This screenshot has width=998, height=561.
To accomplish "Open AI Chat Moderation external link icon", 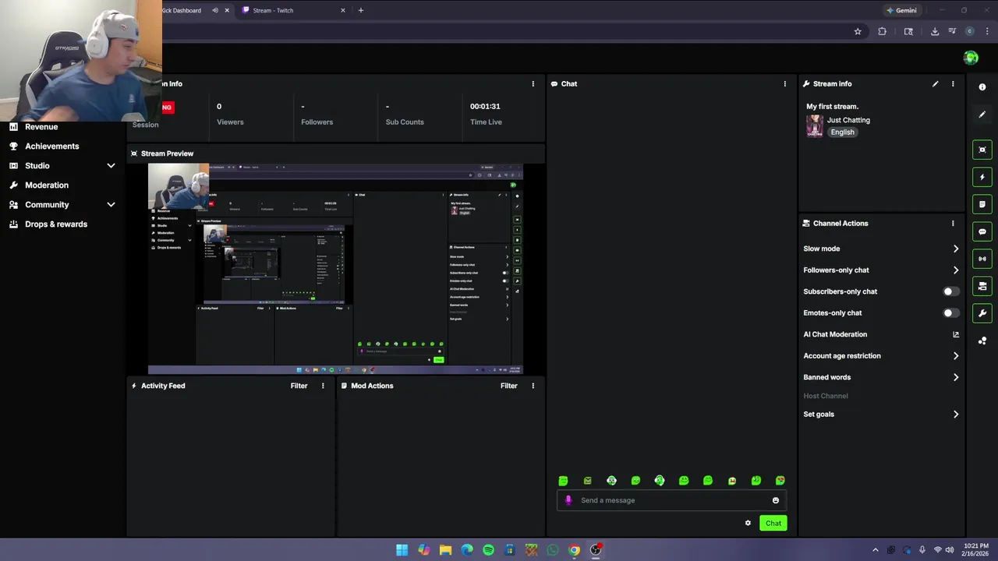I will click(x=956, y=334).
